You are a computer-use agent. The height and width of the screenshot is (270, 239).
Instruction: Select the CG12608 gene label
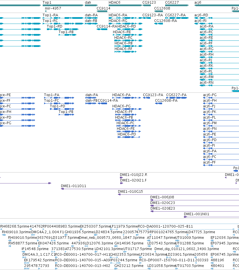coord(162,8)
